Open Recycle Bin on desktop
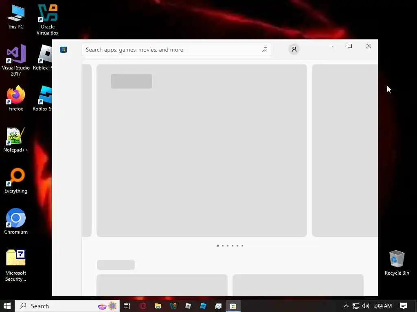Screen dimensions: 417x312 397,263
